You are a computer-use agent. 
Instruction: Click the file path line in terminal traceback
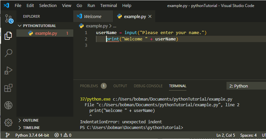pyautogui.click(x=162, y=105)
